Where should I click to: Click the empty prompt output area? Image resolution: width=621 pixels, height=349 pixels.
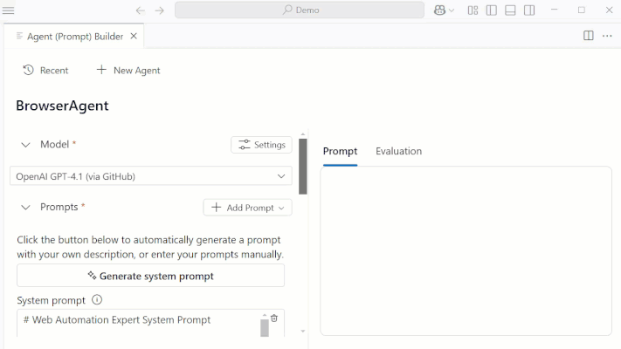466,251
